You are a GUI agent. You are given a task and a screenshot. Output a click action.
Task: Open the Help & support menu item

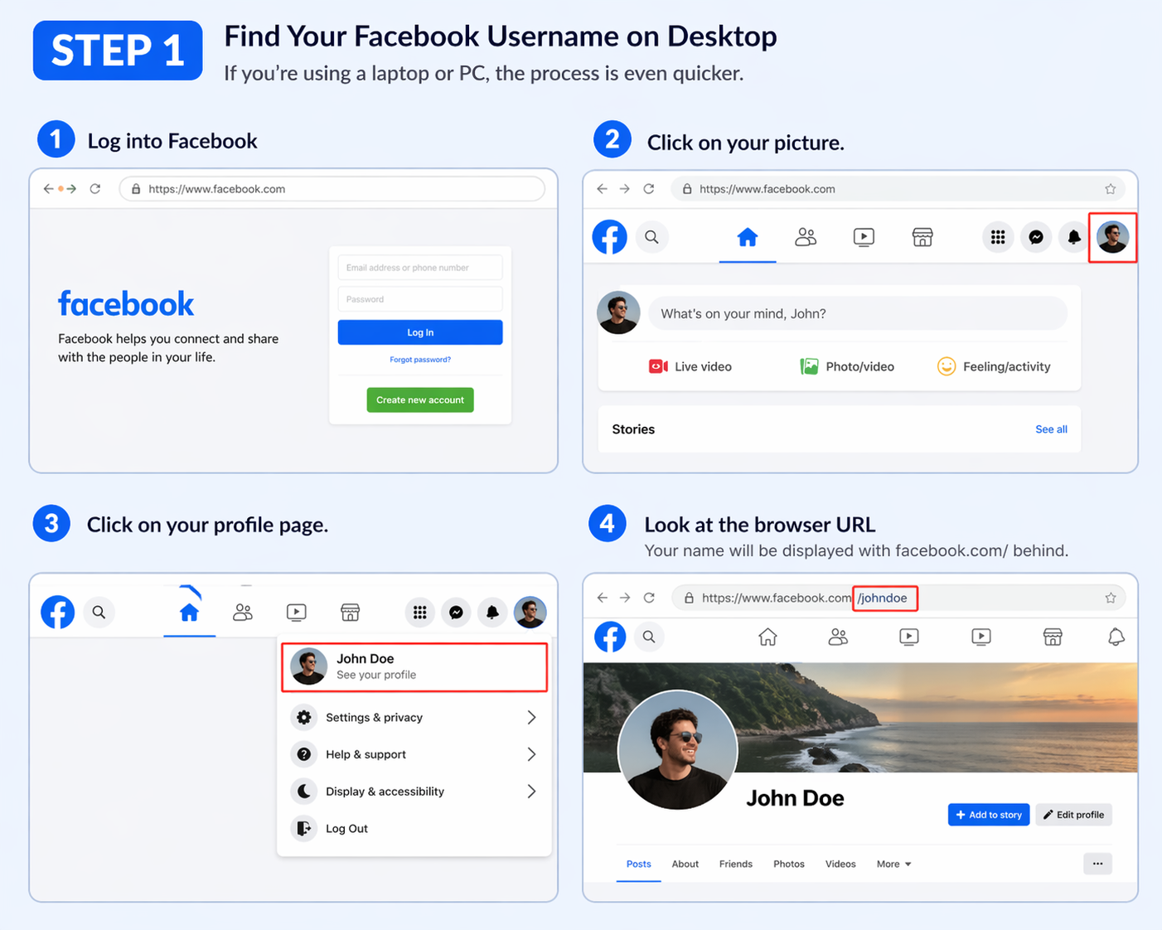414,754
